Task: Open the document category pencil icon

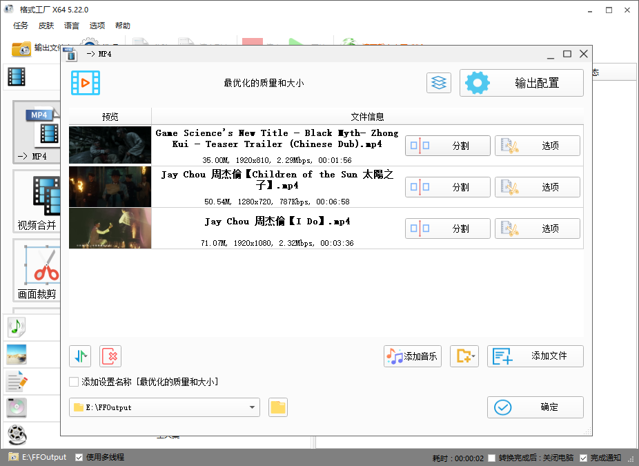Action: pyautogui.click(x=17, y=381)
